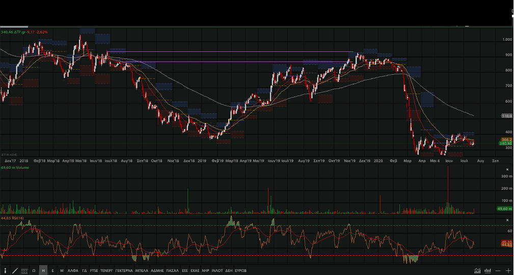Viewport: 514px width, 275px height.
Task: Close the Volume panel with X
Action: click(507, 169)
